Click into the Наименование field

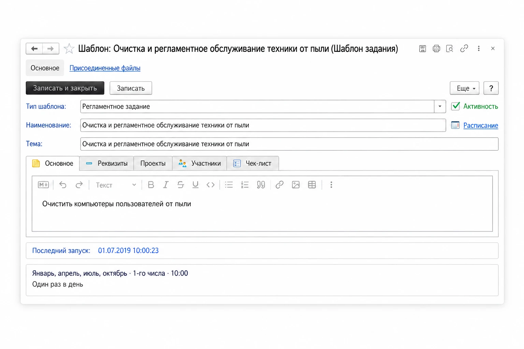point(263,125)
